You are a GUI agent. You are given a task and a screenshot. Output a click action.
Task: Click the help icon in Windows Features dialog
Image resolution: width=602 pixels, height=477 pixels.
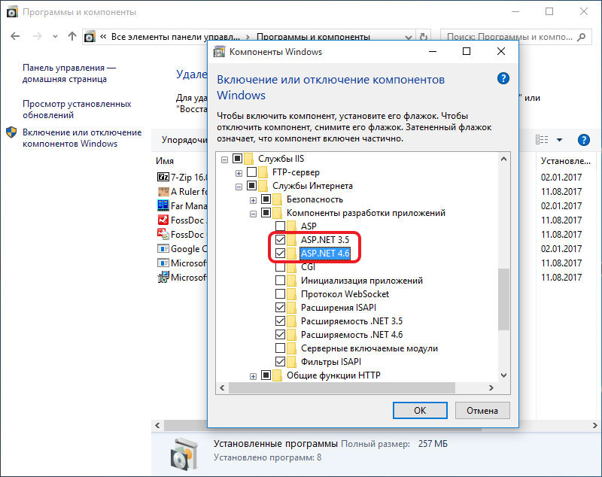[503, 79]
